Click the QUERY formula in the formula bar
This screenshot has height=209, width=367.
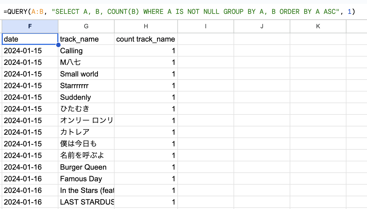pyautogui.click(x=179, y=12)
